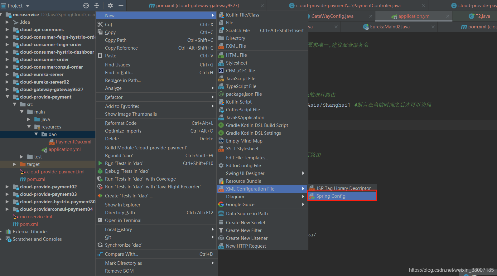This screenshot has height=276, width=497.
Task: Expand the cloud-gateway-gateway9527 module
Action: [7, 90]
